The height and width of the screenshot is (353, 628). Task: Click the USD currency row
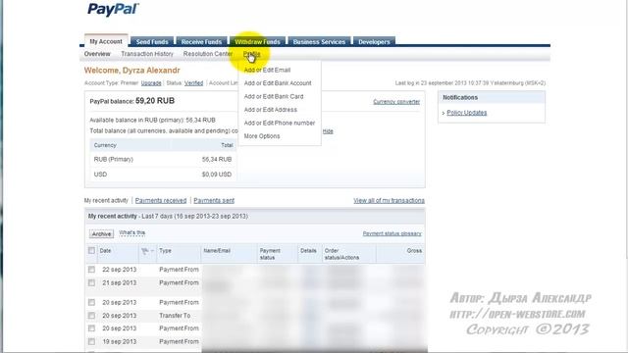point(163,175)
